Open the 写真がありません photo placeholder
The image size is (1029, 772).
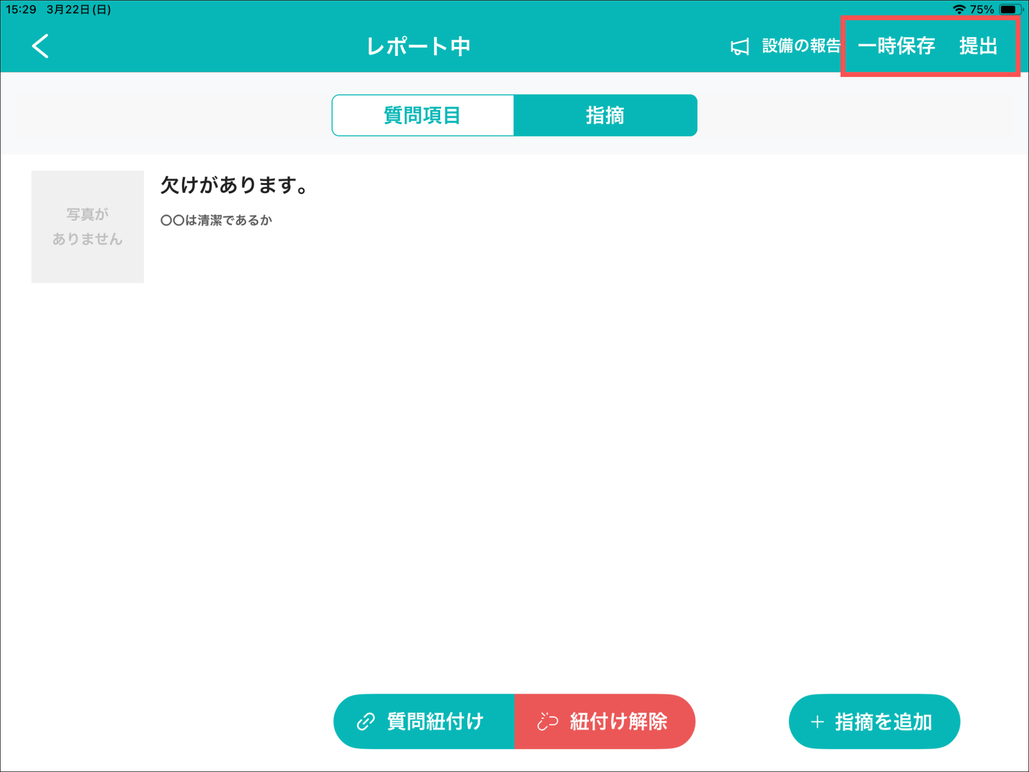pos(87,227)
